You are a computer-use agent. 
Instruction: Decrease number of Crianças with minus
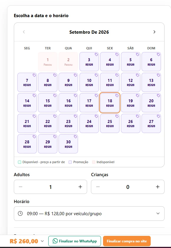[x=98, y=187]
